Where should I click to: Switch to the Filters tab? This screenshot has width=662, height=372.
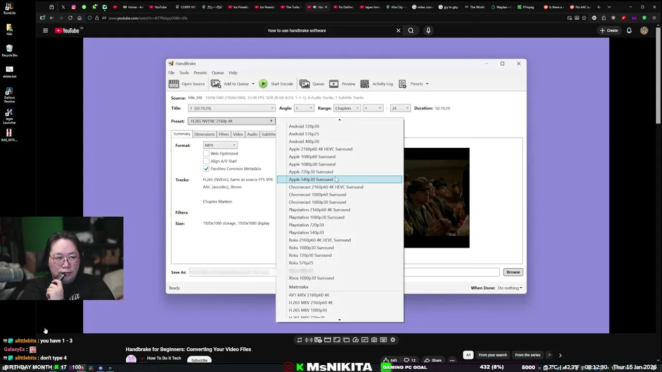click(x=223, y=134)
